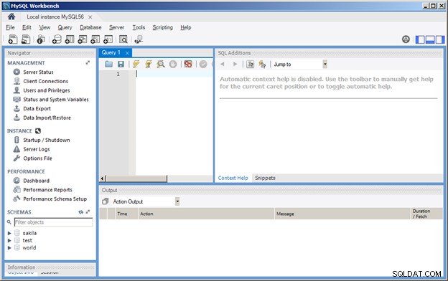
Task: Create a new table toolbar icon
Action: pos(70,39)
